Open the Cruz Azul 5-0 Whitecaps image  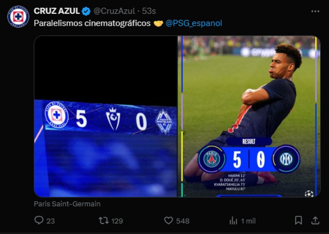105,116
